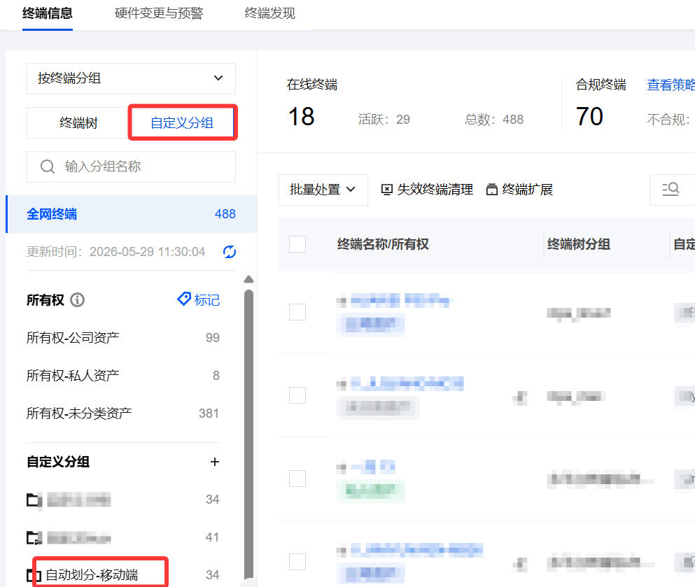Viewport: 695px width, 587px height.
Task: Click the 终端扩展 icon
Action: 491,190
